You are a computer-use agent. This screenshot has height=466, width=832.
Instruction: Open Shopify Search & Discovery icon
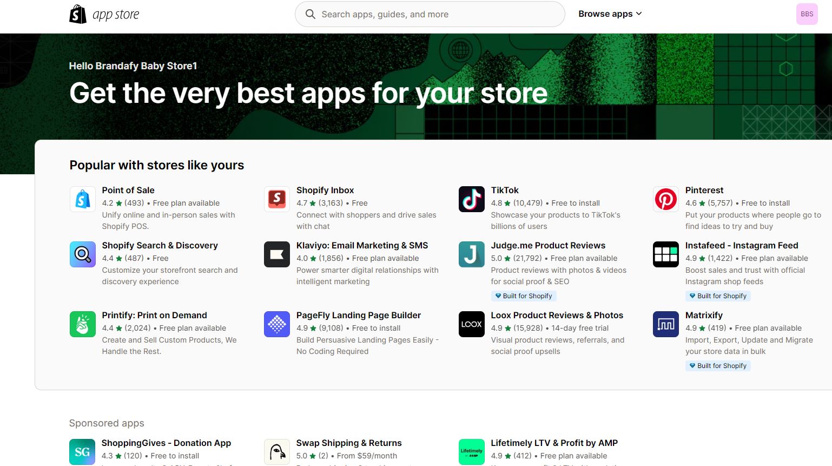(x=83, y=254)
